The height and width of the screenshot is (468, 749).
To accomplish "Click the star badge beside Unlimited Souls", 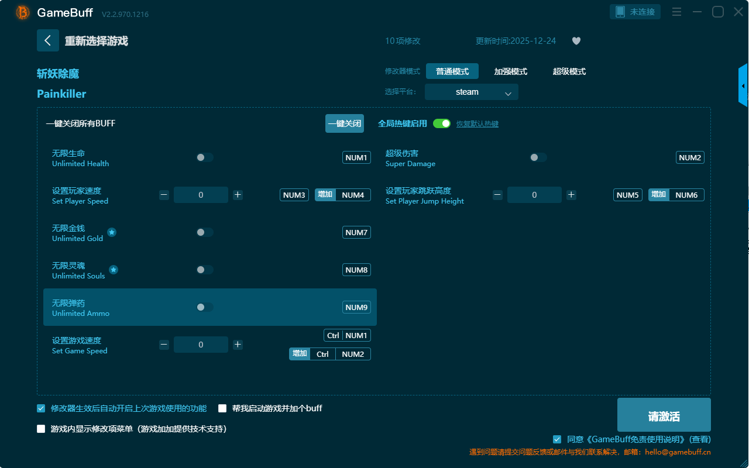I will click(114, 270).
